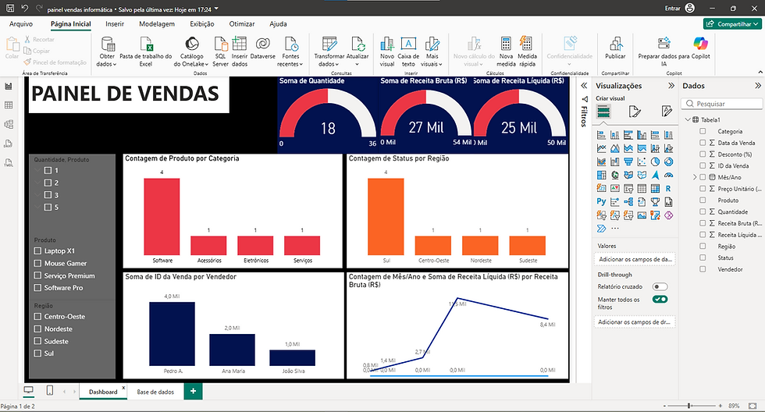The height and width of the screenshot is (412, 765).
Task: Check Mouse Gamer in Produto slicer
Action: [x=37, y=263]
